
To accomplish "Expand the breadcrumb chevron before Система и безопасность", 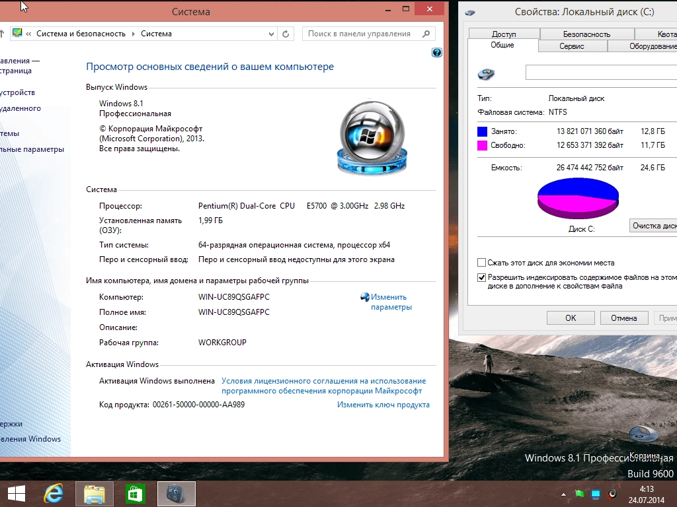I will click(x=28, y=34).
